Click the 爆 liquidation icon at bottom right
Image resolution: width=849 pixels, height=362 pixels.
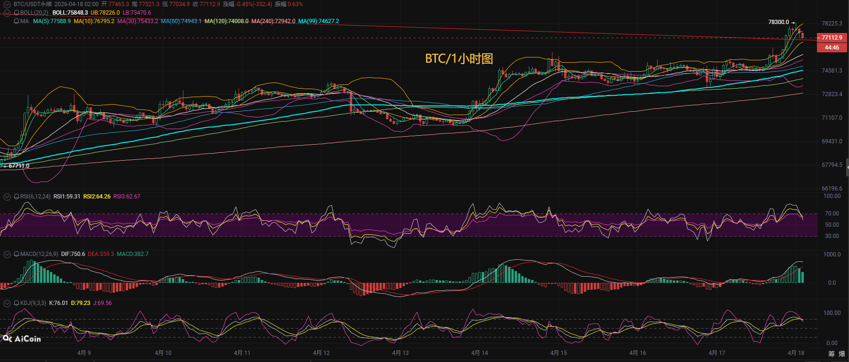point(842,354)
